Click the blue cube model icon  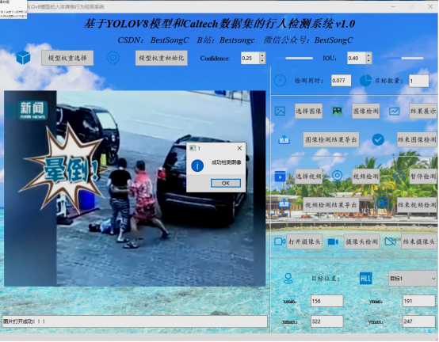[23, 57]
